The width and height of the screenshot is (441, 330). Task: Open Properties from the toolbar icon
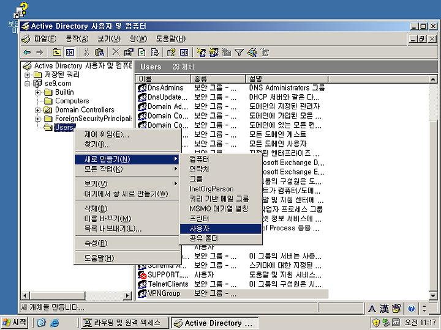pyautogui.click(x=129, y=52)
